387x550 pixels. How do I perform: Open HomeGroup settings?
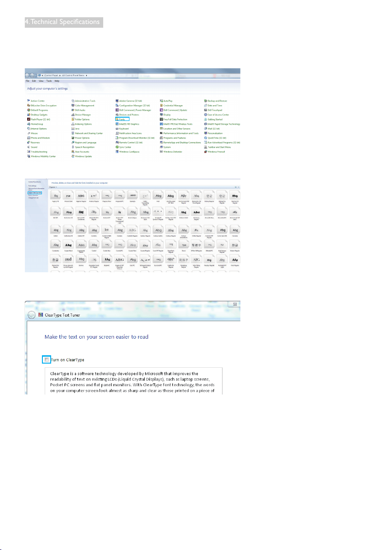[x=35, y=124]
